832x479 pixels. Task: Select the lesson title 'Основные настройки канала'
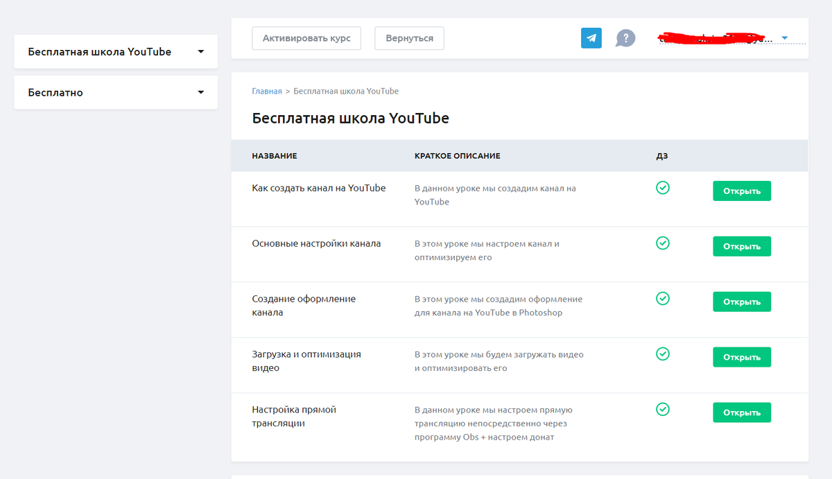(x=315, y=243)
